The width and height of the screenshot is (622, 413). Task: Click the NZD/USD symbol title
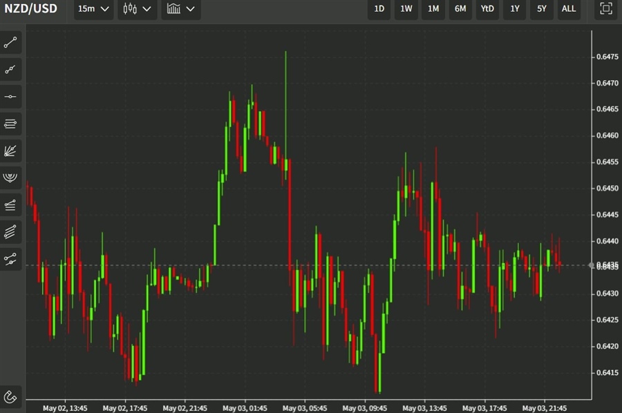30,9
